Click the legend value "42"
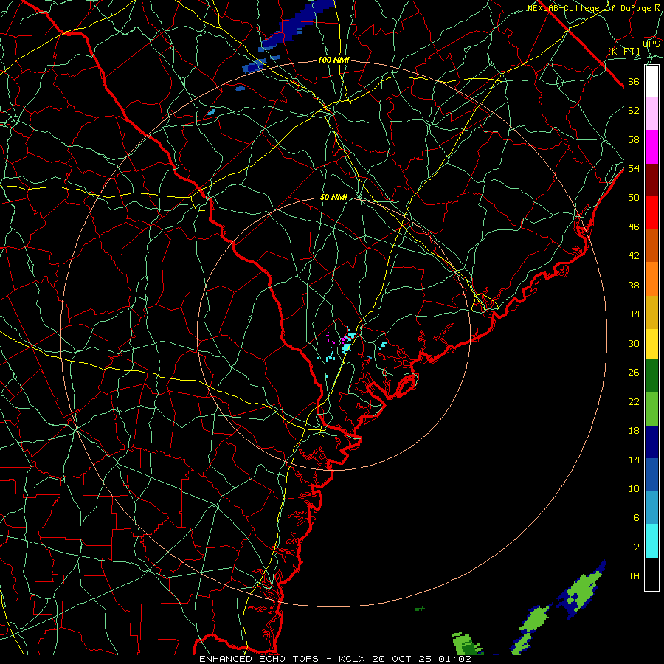 (x=634, y=256)
